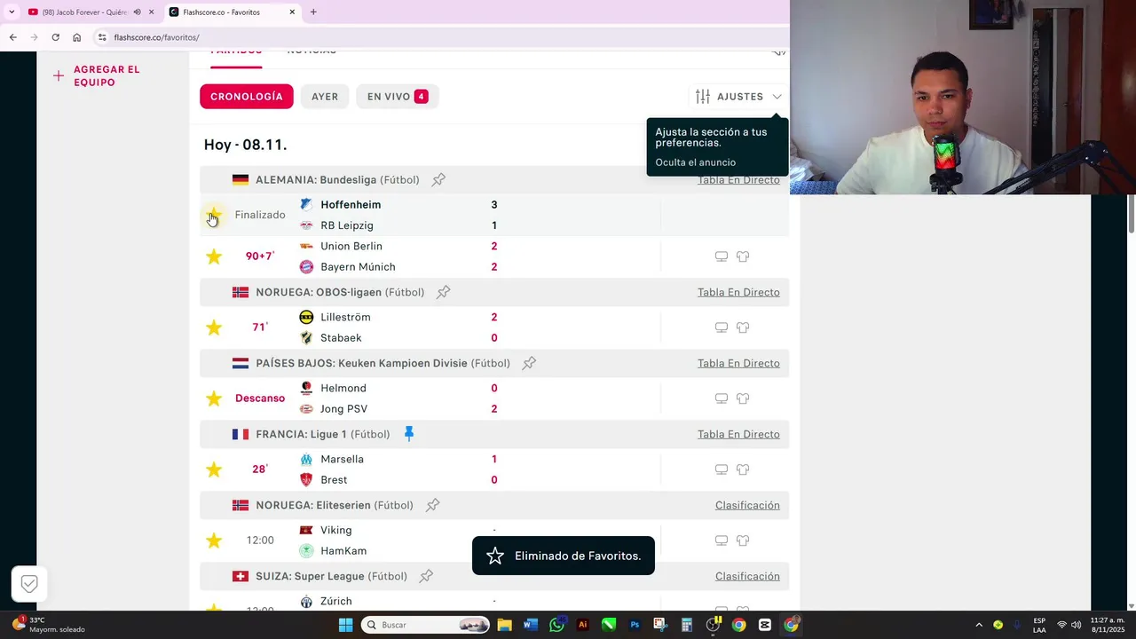Pin the SUIZA: Super League
The image size is (1136, 639).
(426, 576)
